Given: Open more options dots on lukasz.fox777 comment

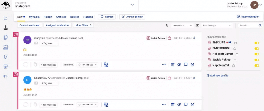Looking at the screenshot, I should (164, 105).
